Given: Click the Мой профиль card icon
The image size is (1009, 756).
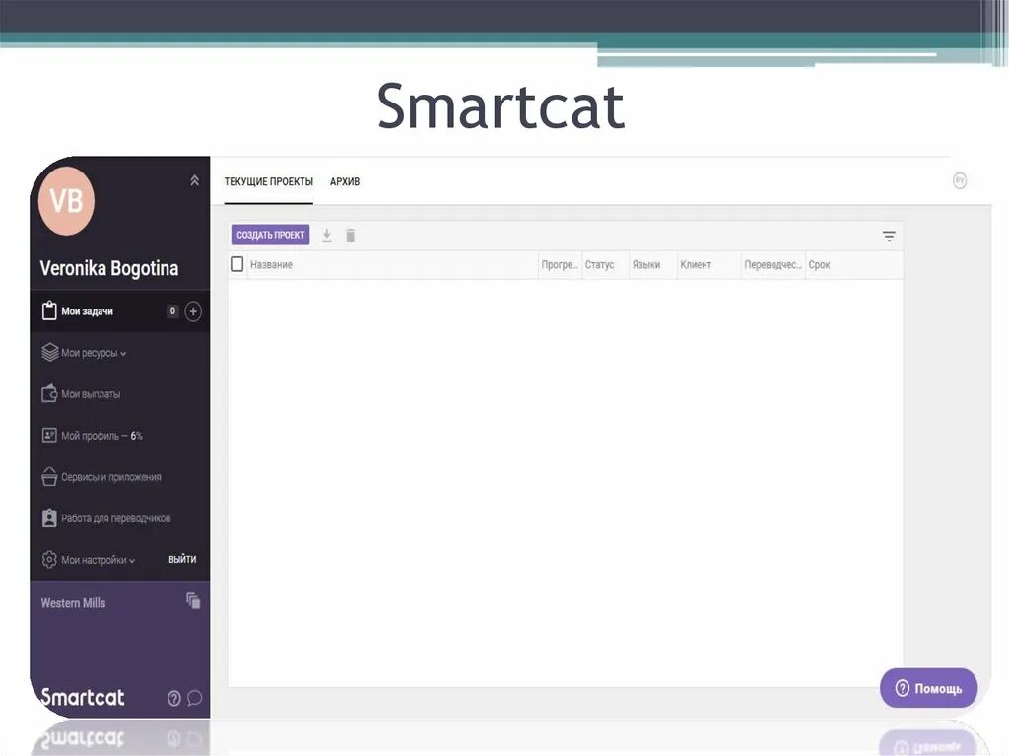Looking at the screenshot, I should tap(49, 436).
